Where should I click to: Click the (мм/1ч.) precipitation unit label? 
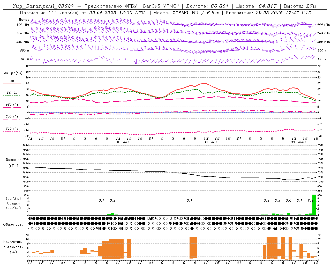click(13, 208)
